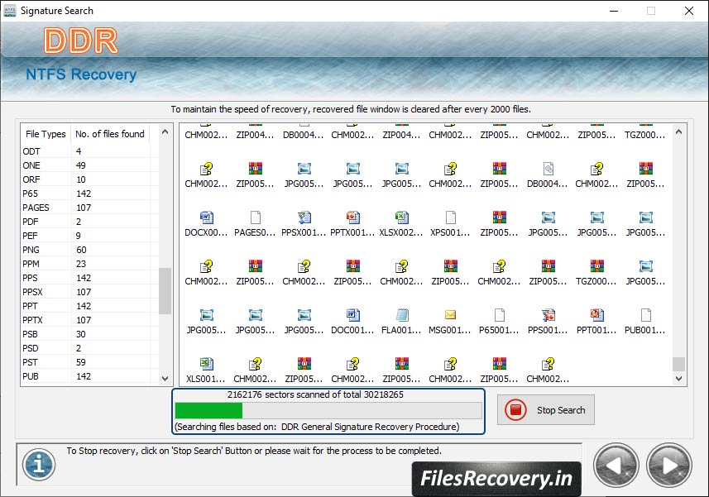
Task: Click the down arrow of file types scrollbar
Action: [x=165, y=379]
